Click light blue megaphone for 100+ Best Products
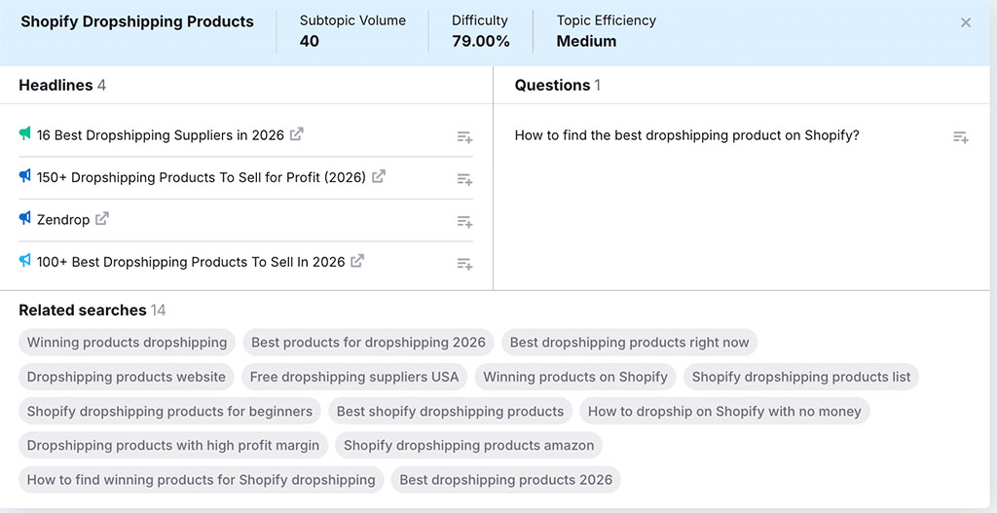Viewport: 997px width, 513px height. [24, 260]
